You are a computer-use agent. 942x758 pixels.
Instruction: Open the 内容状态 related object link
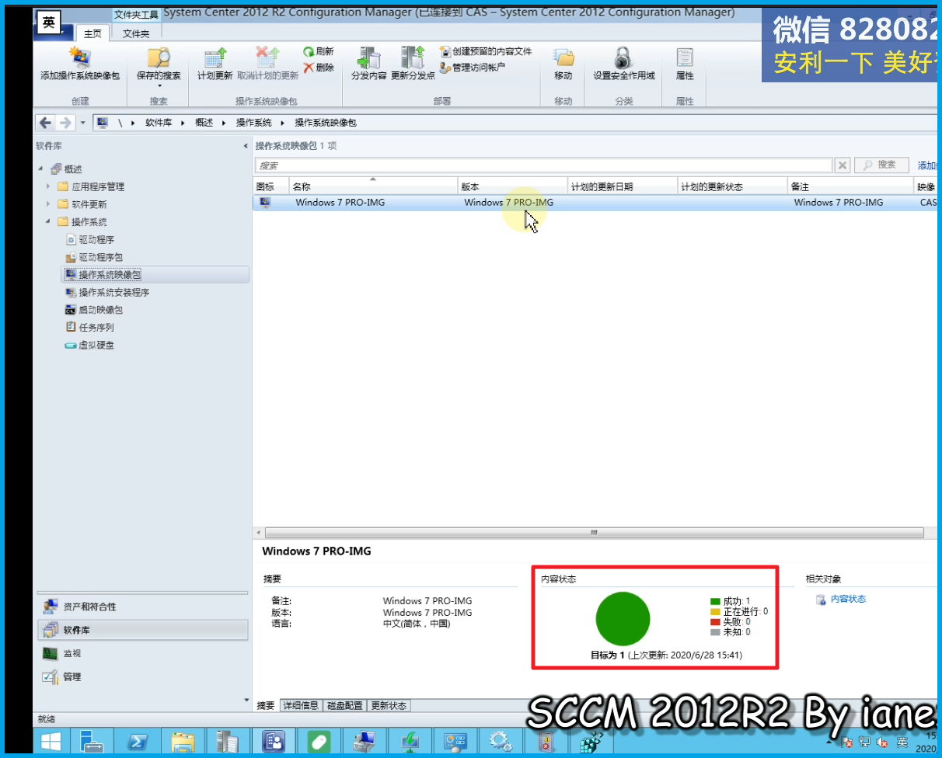pos(847,599)
